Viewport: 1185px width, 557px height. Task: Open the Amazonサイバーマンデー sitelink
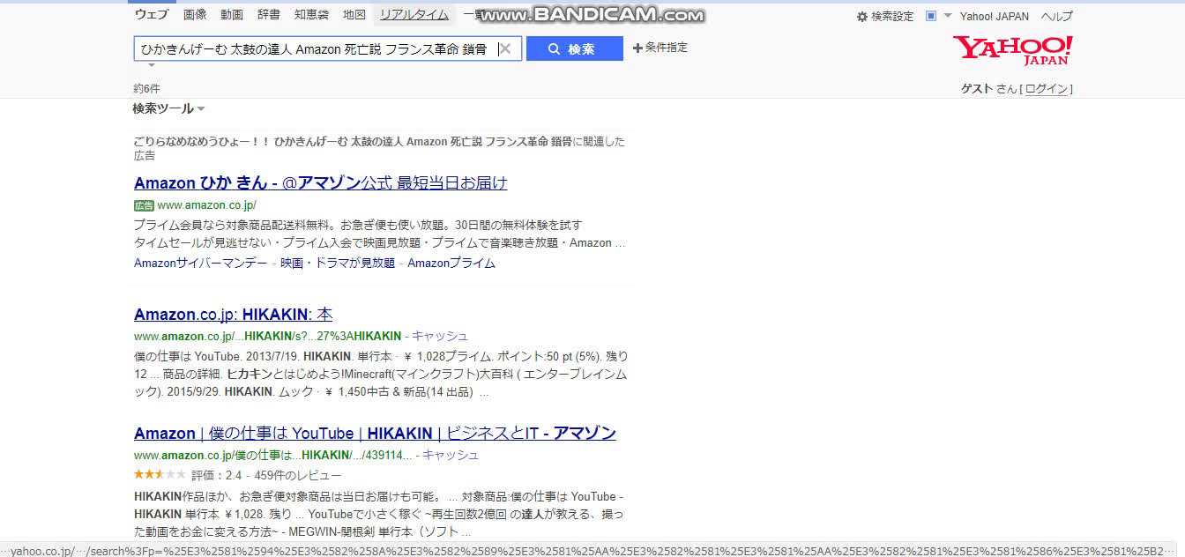coord(200,263)
